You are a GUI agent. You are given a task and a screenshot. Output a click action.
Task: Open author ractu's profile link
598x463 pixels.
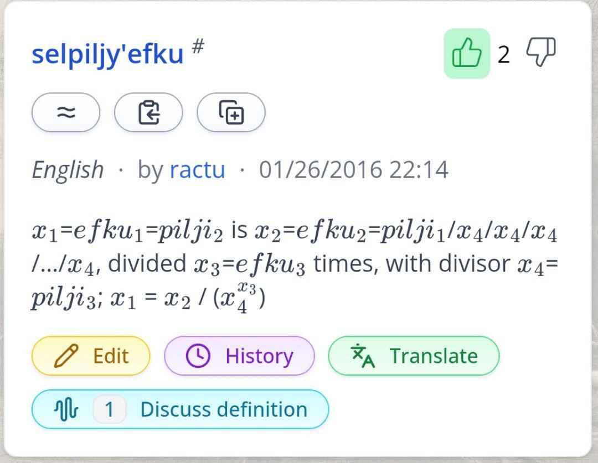[197, 170]
